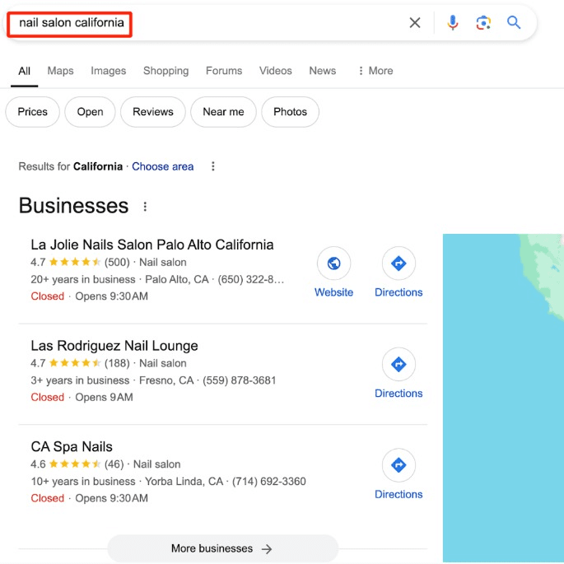This screenshot has height=564, width=564.
Task: Click 'Results for California' text
Action: coord(71,166)
